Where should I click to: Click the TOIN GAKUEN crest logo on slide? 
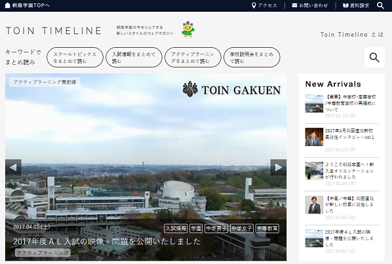231,89
